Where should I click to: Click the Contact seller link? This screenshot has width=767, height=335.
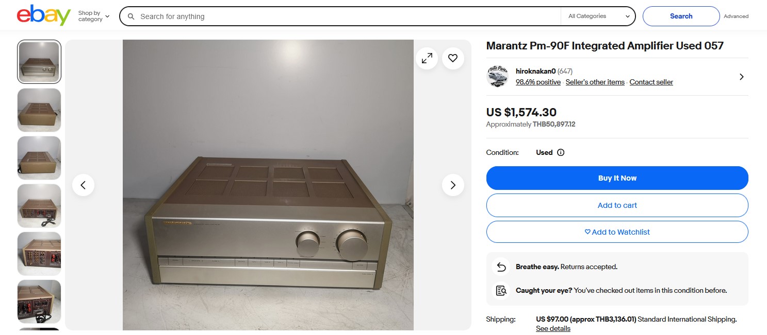pos(651,82)
